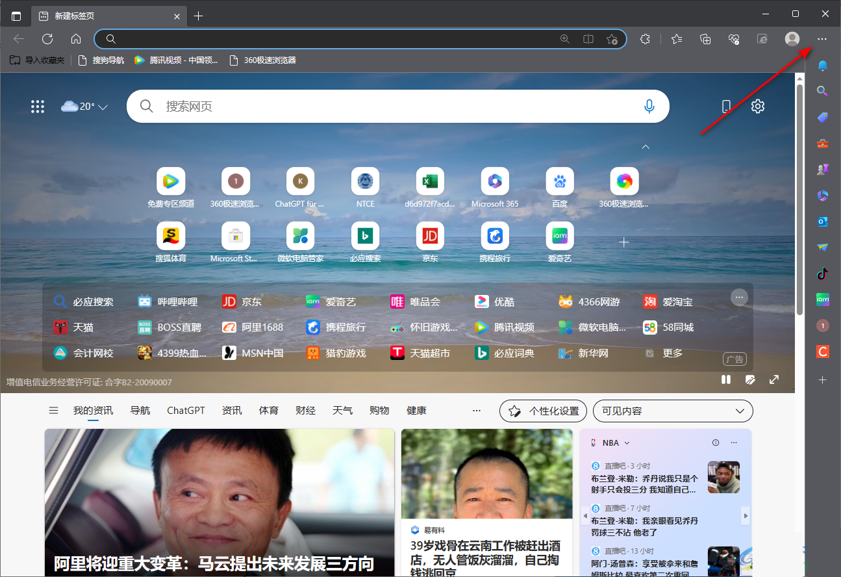Screen dimensions: 841x577
Task: Open the 可见内容 dropdown
Action: click(x=672, y=411)
